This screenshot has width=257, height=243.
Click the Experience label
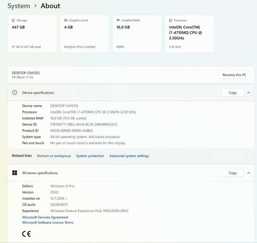[30, 211]
